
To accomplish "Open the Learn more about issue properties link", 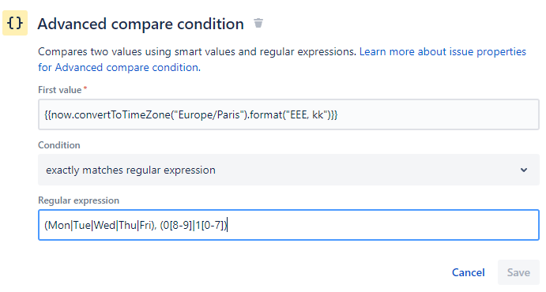I will 442,52.
